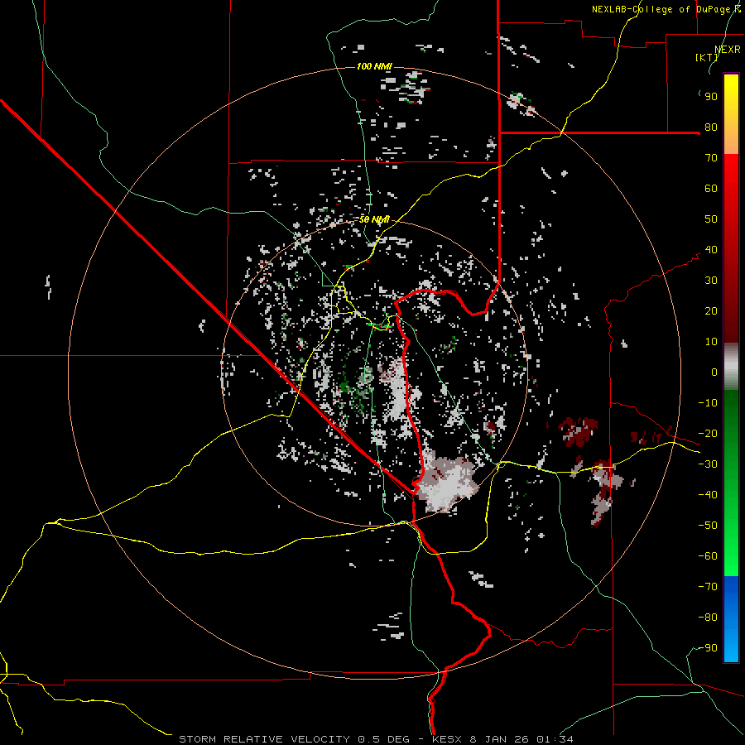The width and height of the screenshot is (745, 745).
Task: Click the '100 NMI' range ring label
Action: coord(374,66)
